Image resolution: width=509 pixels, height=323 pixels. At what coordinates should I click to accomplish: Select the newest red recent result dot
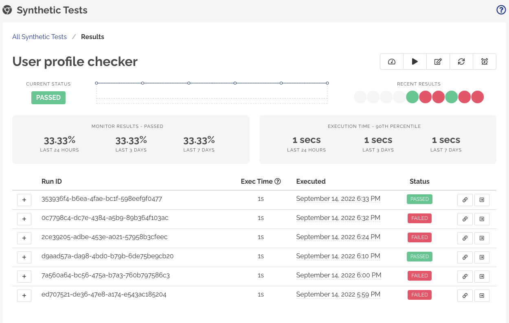pos(478,97)
